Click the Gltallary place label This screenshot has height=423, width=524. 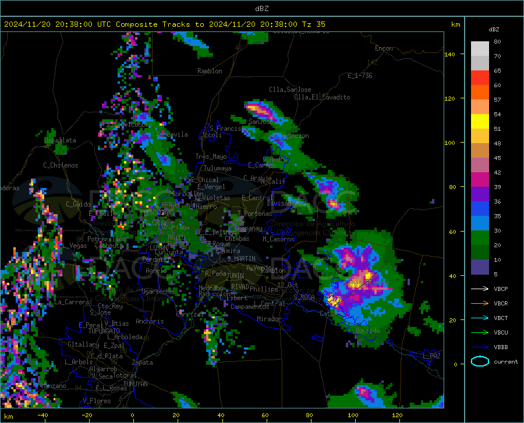click(83, 344)
